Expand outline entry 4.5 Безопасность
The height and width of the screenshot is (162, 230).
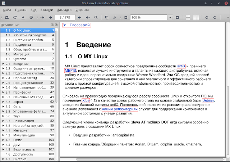coord(3,149)
